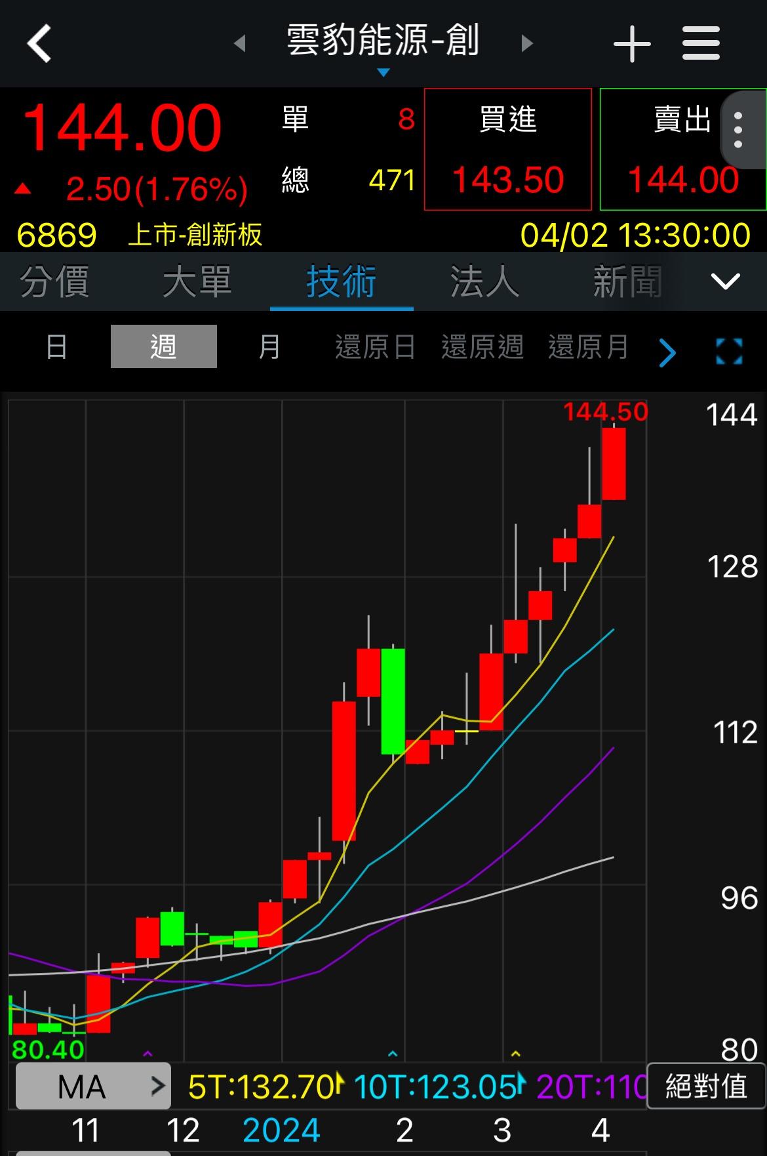This screenshot has width=767, height=1156.
Task: Tap the three-dot side handle
Action: tap(739, 130)
